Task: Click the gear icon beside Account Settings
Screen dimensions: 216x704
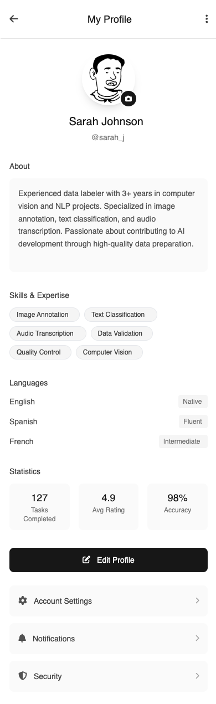Action: pos(23,601)
